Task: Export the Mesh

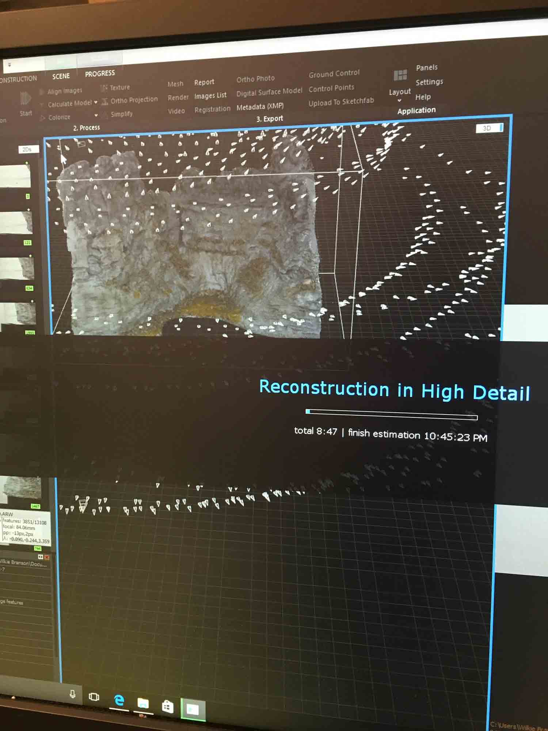Action: [175, 84]
